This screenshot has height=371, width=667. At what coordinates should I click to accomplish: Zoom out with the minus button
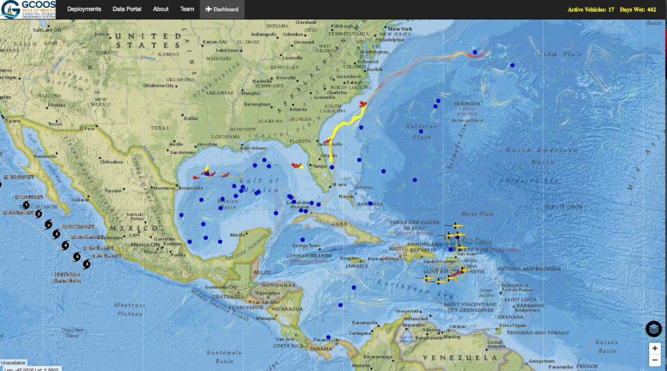655,360
